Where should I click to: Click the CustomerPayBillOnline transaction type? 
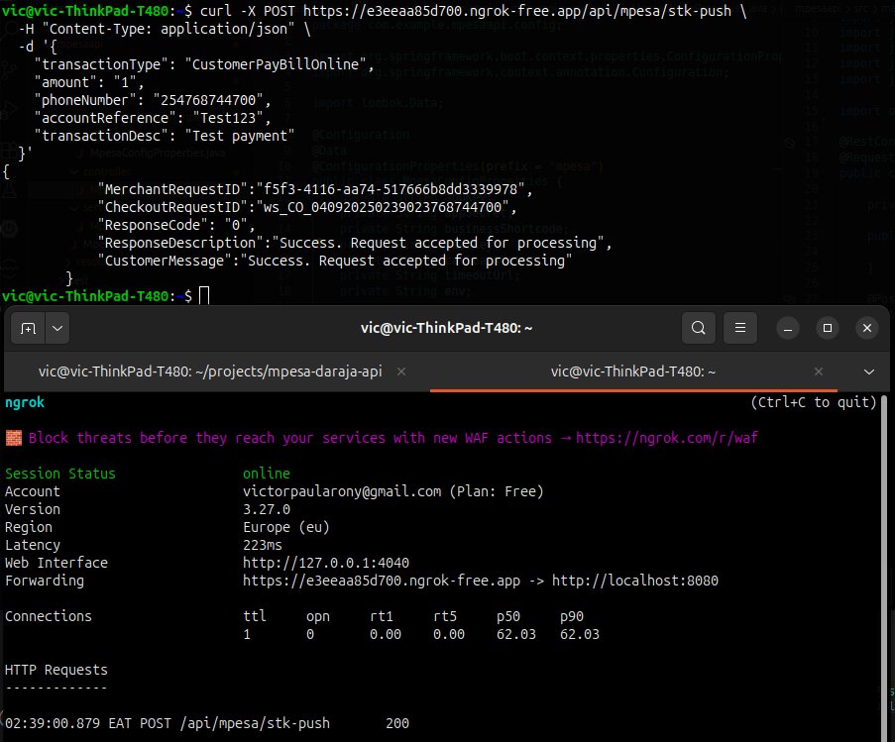(276, 64)
